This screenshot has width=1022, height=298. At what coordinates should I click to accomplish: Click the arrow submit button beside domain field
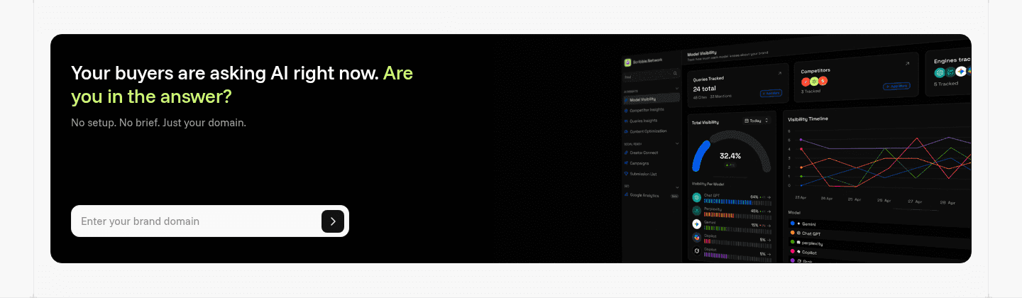(x=333, y=221)
